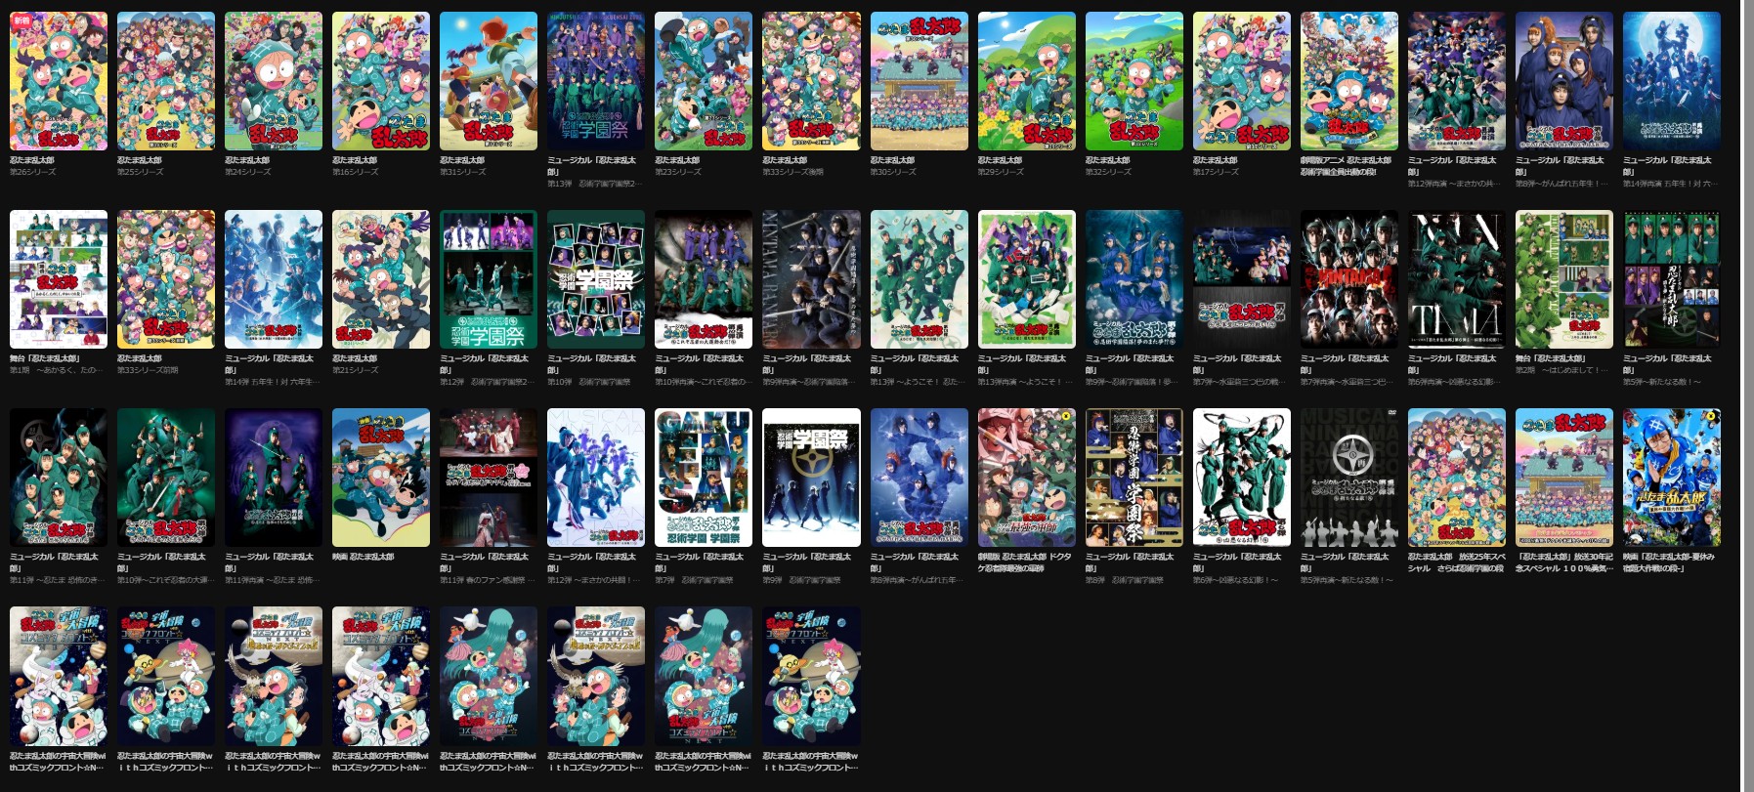Select the ミュージカル 第12弾再演 まさかの共 poster
This screenshot has width=1754, height=792.
point(1457,81)
